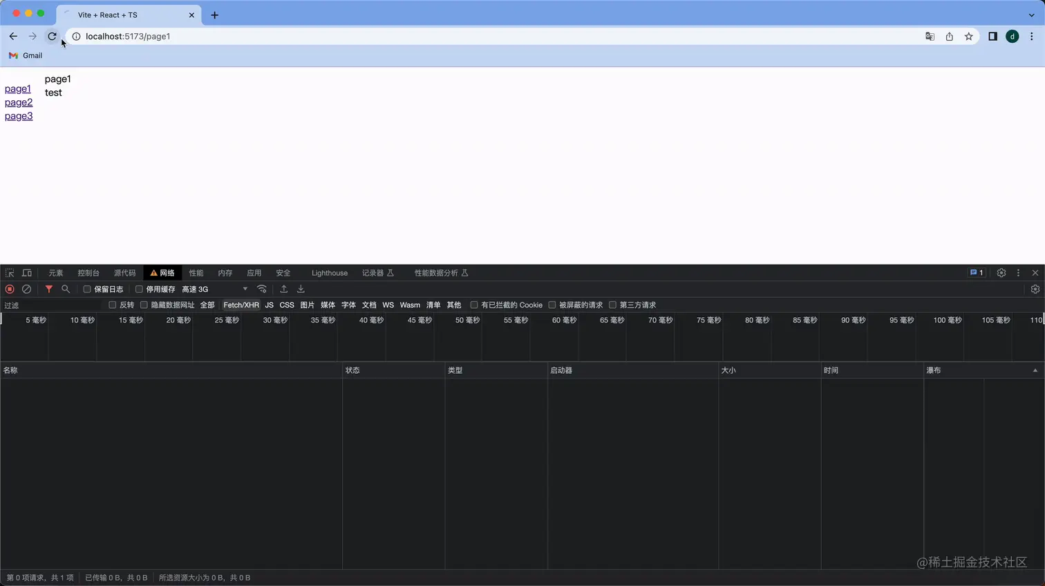Switch to the 元素 tab

56,273
